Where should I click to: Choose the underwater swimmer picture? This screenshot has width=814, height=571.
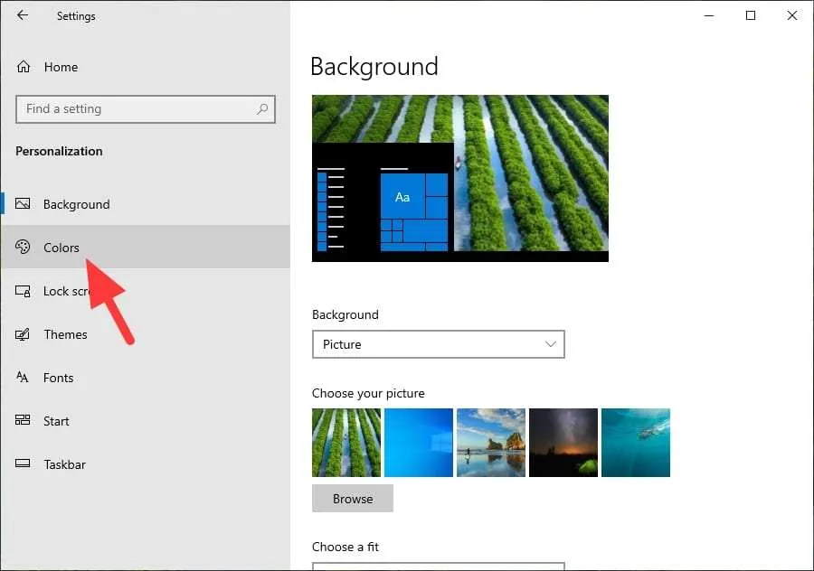pos(636,443)
